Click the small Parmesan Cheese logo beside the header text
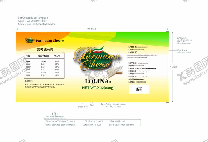The height and width of the screenshot is (142, 208). 30,40
